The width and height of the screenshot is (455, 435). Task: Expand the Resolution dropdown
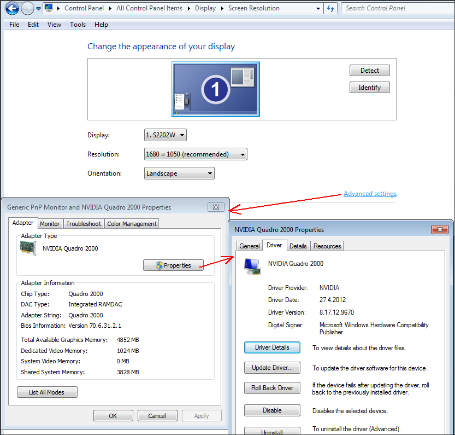click(196, 154)
